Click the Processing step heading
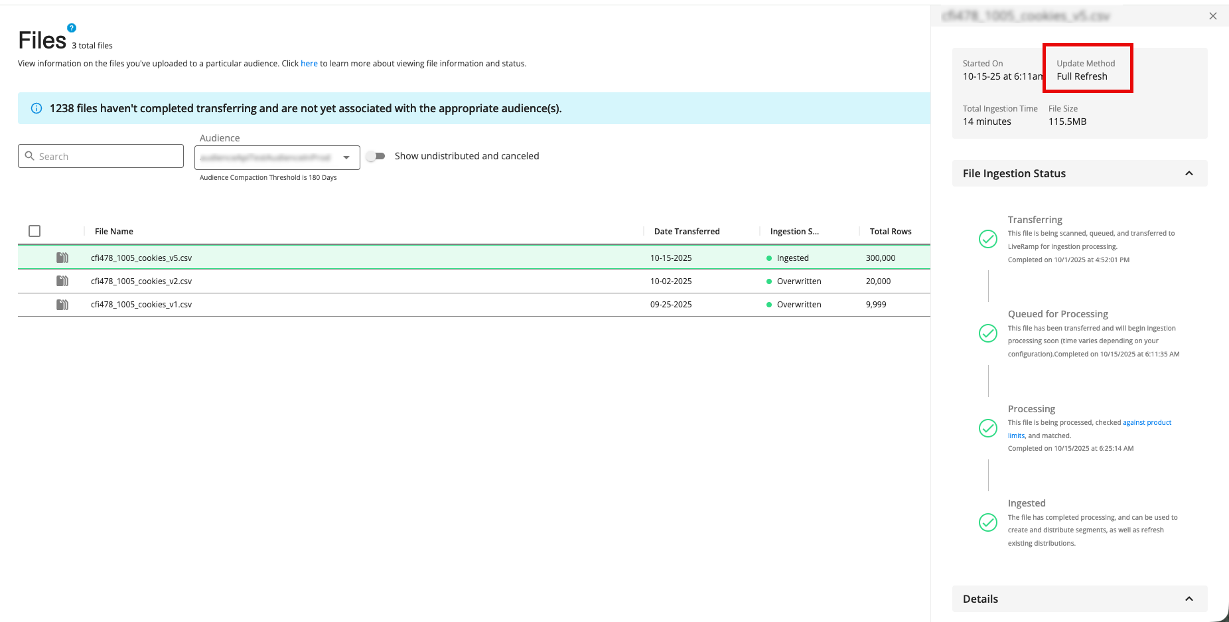Viewport: 1229px width, 622px height. coord(1031,409)
